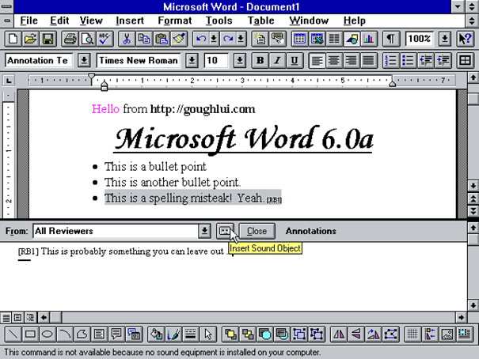Switch to Normal View button at bottom left
Screen dimensions: 479x359
tap(6, 318)
